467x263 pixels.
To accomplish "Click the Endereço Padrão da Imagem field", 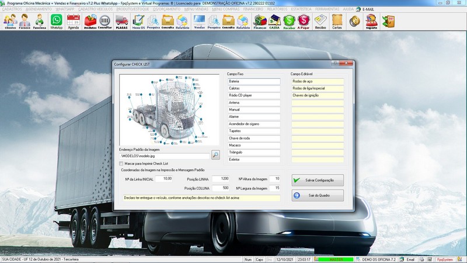I will point(165,156).
